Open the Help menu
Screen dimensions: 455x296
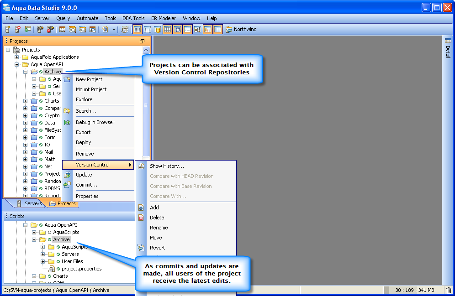[212, 18]
